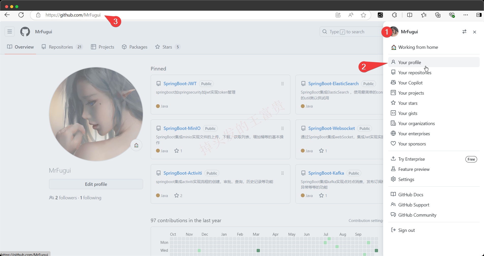This screenshot has width=484, height=256.
Task: Open Settings in user menu
Action: 434,179
